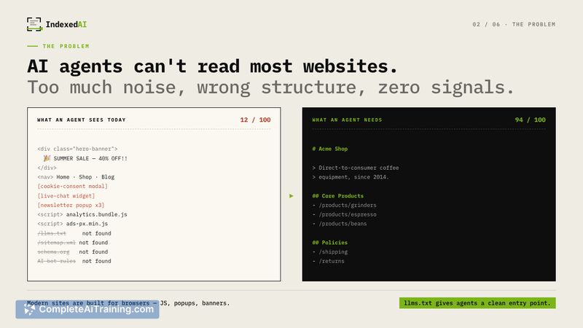Click the 'WHAT AN AGENT SEES TODAY' panel title
The width and height of the screenshot is (583, 328).
82,120
